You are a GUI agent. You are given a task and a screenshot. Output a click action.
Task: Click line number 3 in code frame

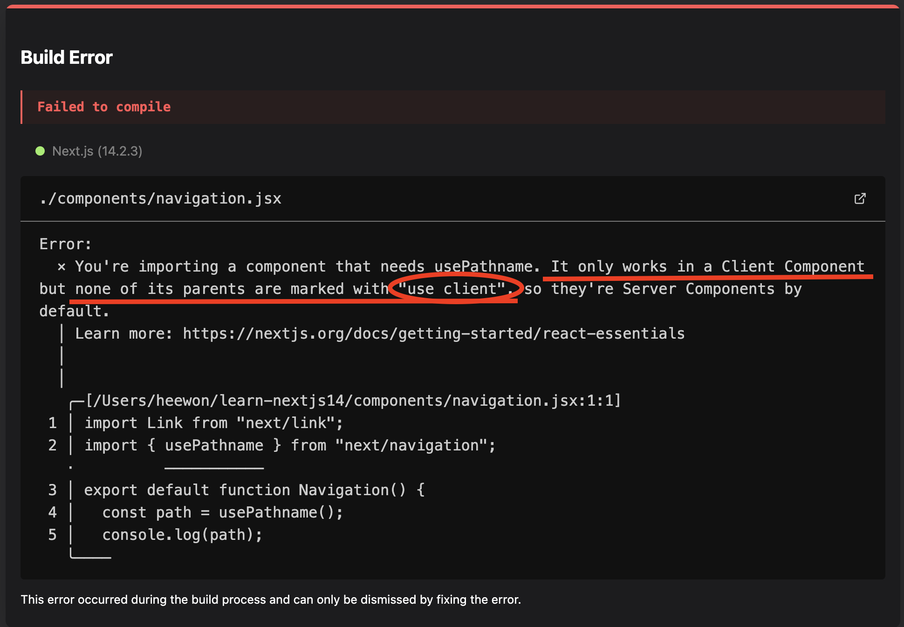pos(53,490)
